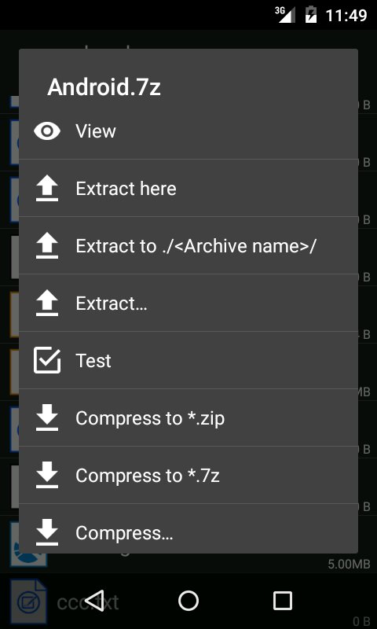Choose View from the archive menu
This screenshot has height=629, width=377.
(x=188, y=131)
